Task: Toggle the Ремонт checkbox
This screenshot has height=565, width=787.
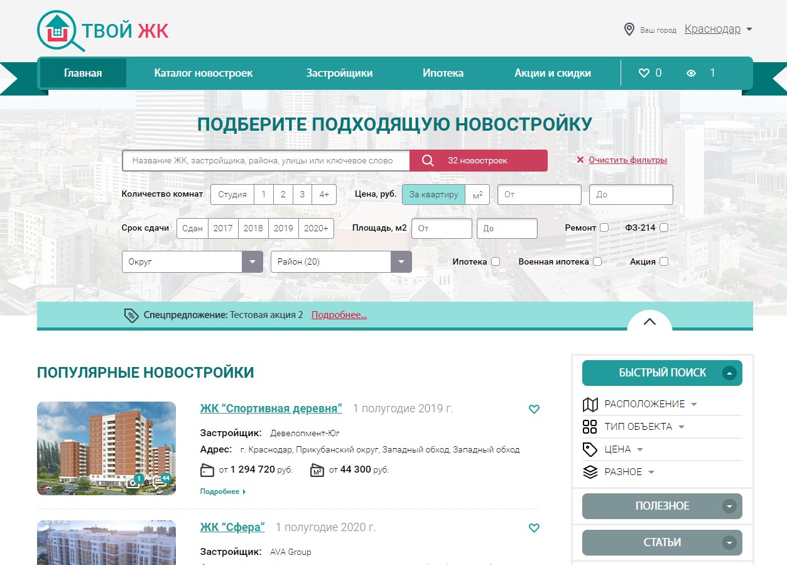Action: (x=604, y=228)
